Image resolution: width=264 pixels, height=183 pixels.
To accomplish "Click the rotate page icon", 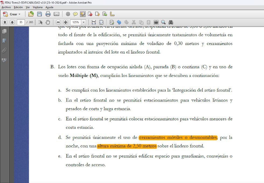I will click(97, 14).
